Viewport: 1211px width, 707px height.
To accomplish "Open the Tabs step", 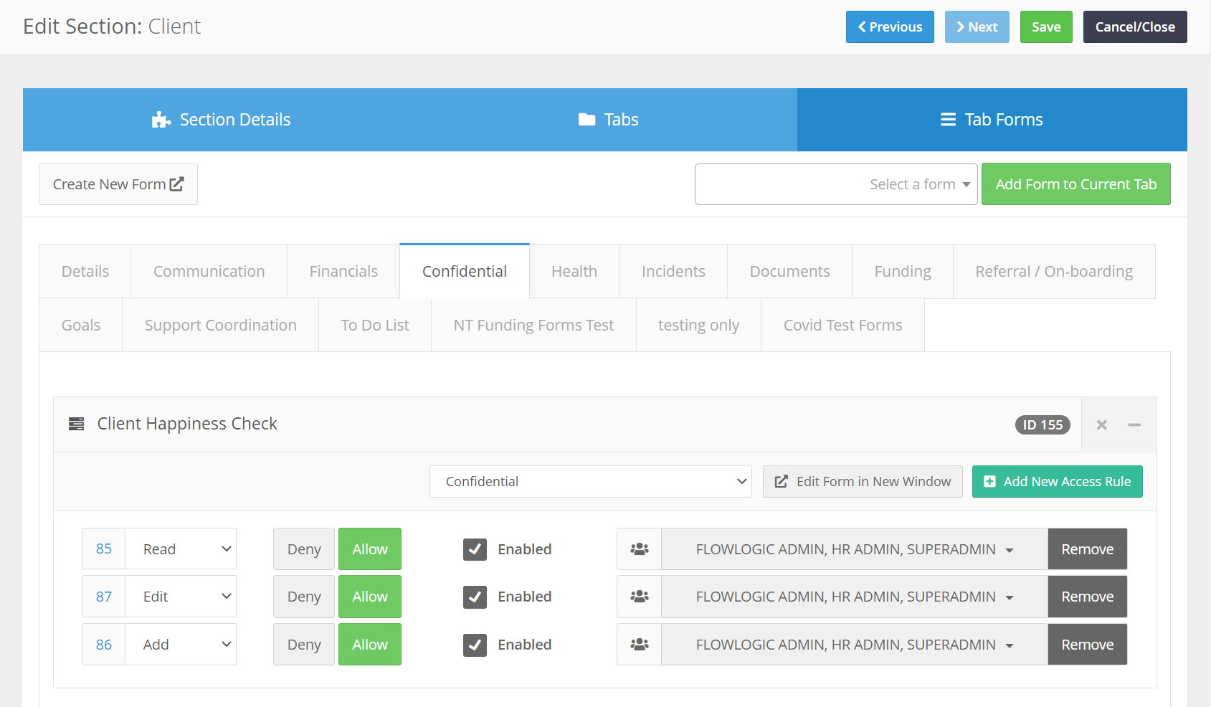I will click(608, 120).
